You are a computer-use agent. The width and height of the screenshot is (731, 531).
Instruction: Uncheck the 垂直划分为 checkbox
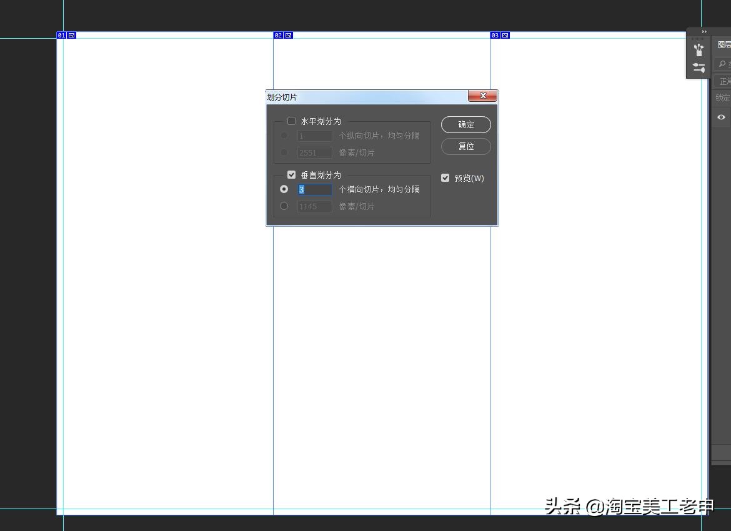(291, 174)
